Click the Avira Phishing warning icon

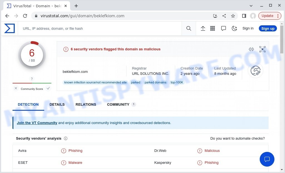64,151
